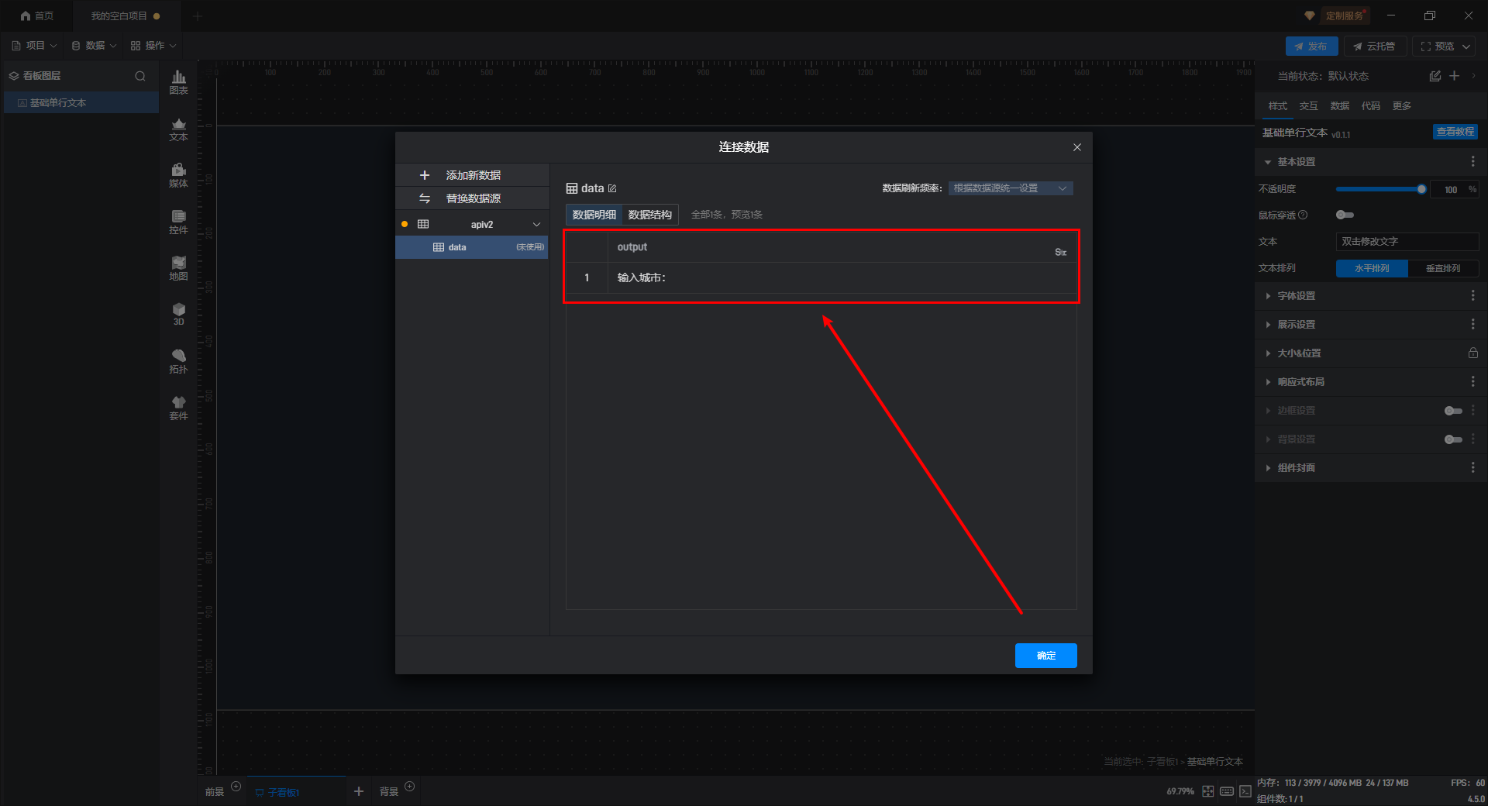Open the keyboard shortcuts icon in status bar
The width and height of the screenshot is (1488, 806).
(x=1227, y=791)
